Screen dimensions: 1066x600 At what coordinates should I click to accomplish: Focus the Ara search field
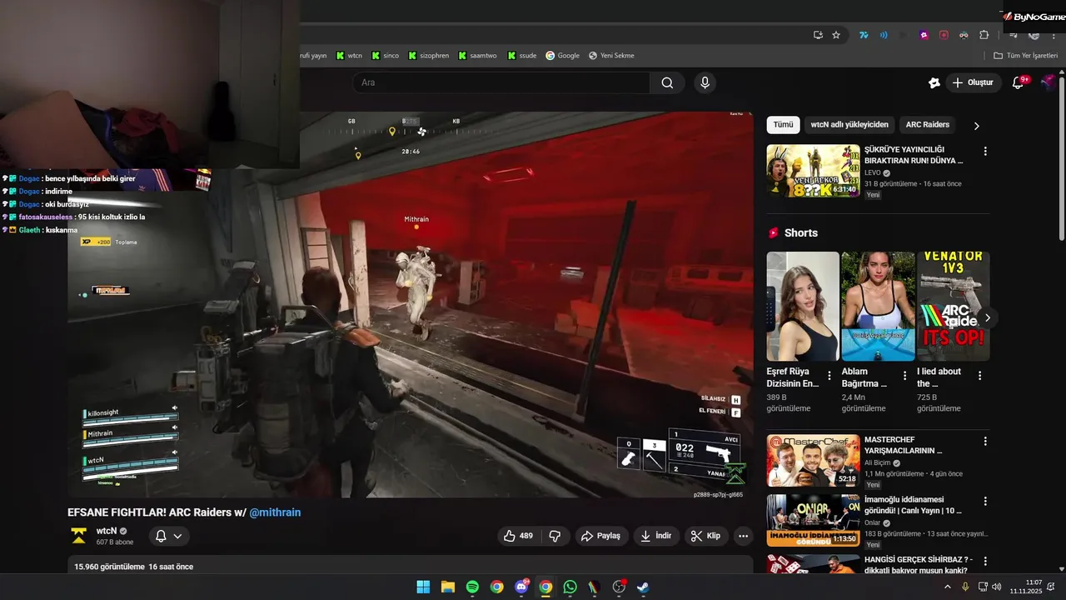click(501, 82)
